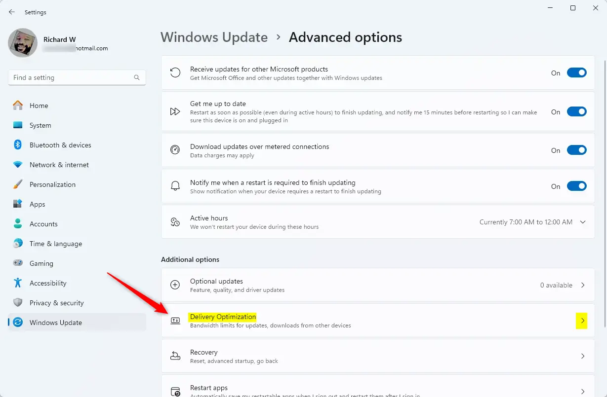This screenshot has width=607, height=397.
Task: Disable the Get me up to date toggle
Action: coord(576,112)
